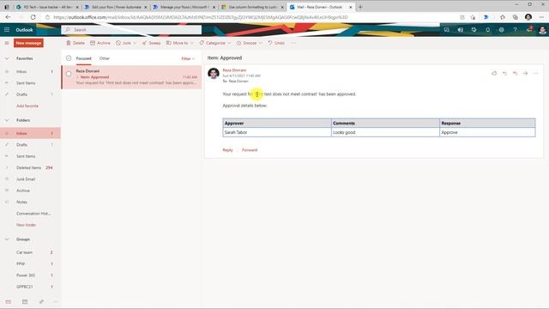The height and width of the screenshot is (309, 549).
Task: Focus the Outlook search box
Action: (x=131, y=30)
